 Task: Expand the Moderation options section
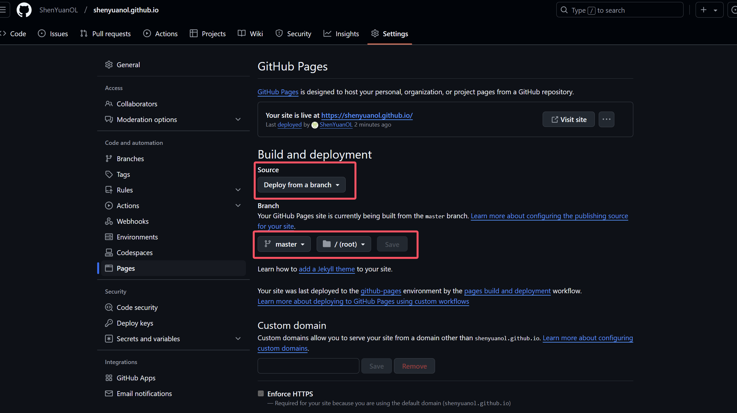(238, 120)
